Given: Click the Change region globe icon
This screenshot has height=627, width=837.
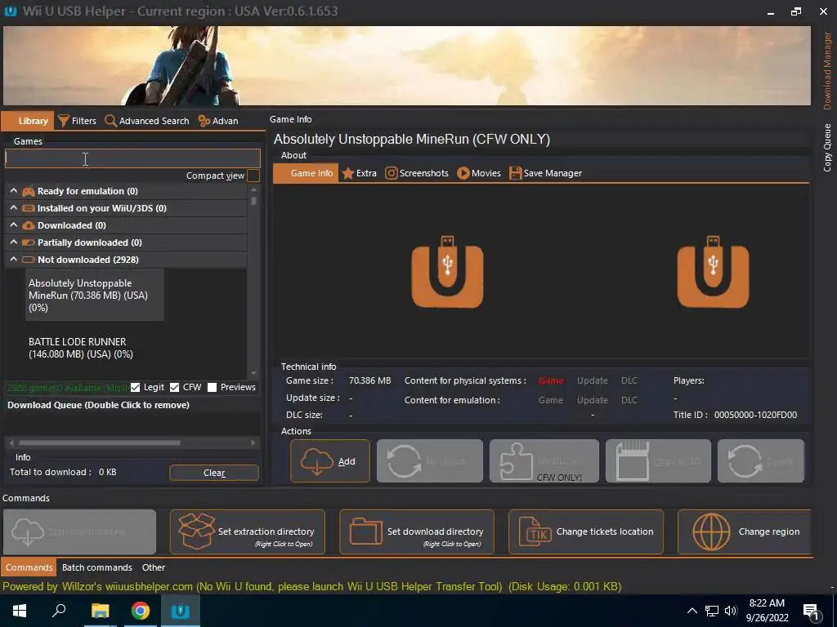Looking at the screenshot, I should coord(711,531).
